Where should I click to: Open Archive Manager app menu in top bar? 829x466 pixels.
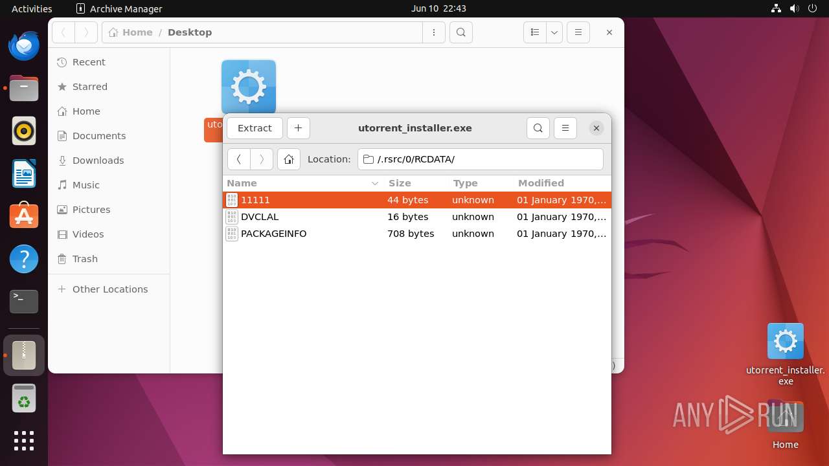pyautogui.click(x=119, y=8)
